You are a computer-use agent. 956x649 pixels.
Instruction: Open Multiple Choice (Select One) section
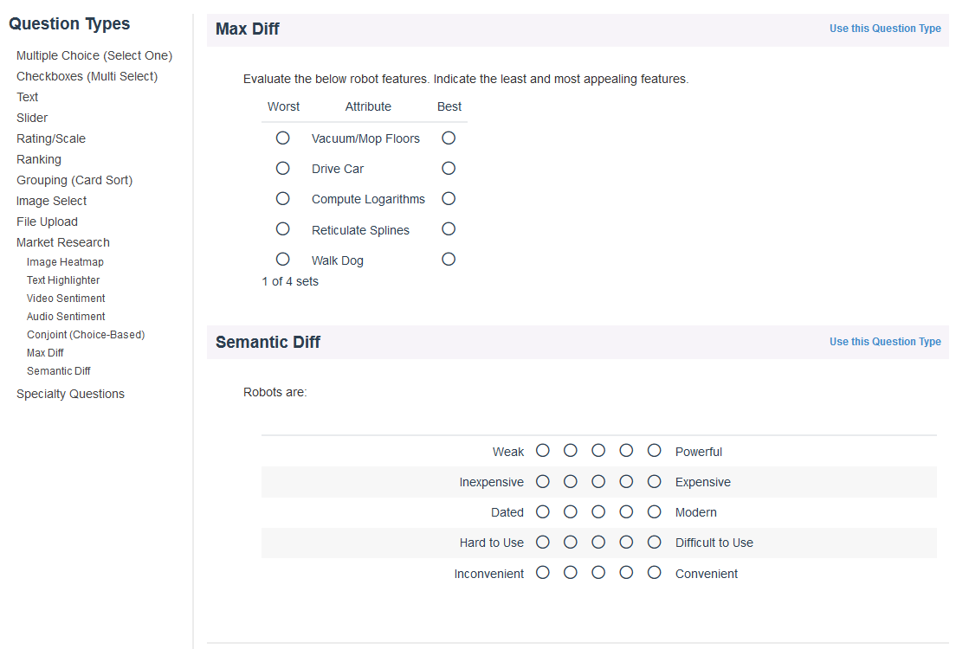(94, 55)
